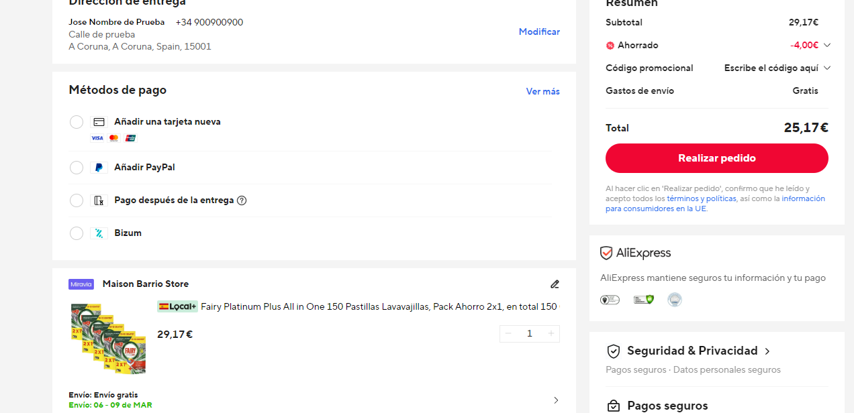Click Modificar delivery address link

click(x=539, y=32)
